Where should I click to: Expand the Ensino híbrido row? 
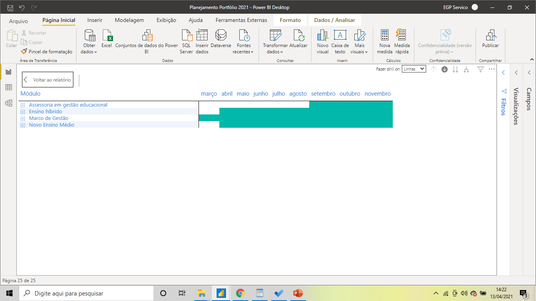23,112
